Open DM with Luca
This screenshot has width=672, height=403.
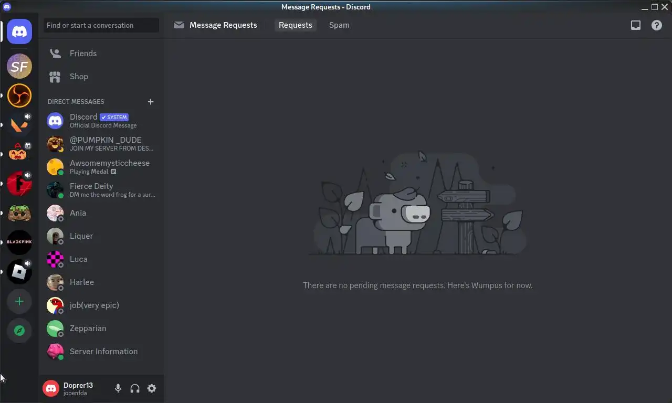101,259
